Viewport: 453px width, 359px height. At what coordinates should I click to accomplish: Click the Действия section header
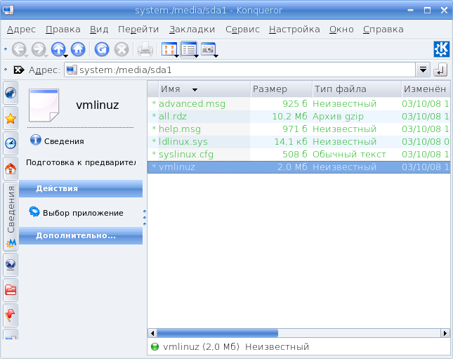click(x=81, y=188)
